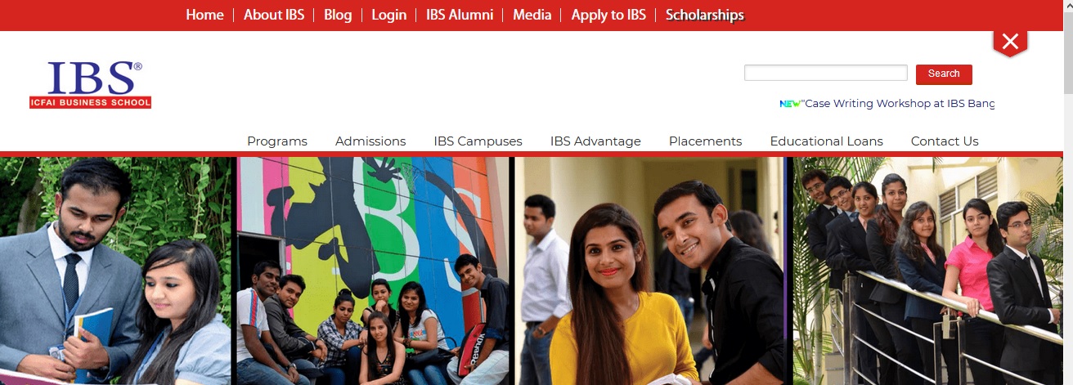Open the Media link
The width and height of the screenshot is (1073, 385).
[532, 15]
